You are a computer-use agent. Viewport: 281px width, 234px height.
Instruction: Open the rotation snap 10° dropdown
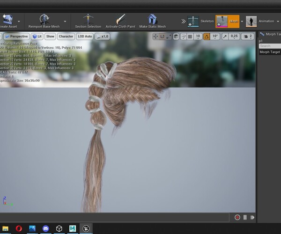[x=215, y=37]
